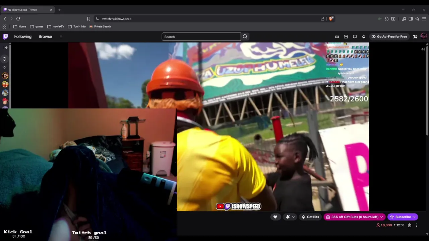Open the Tool - Info bookmark folder
This screenshot has height=241, width=429.
click(77, 26)
